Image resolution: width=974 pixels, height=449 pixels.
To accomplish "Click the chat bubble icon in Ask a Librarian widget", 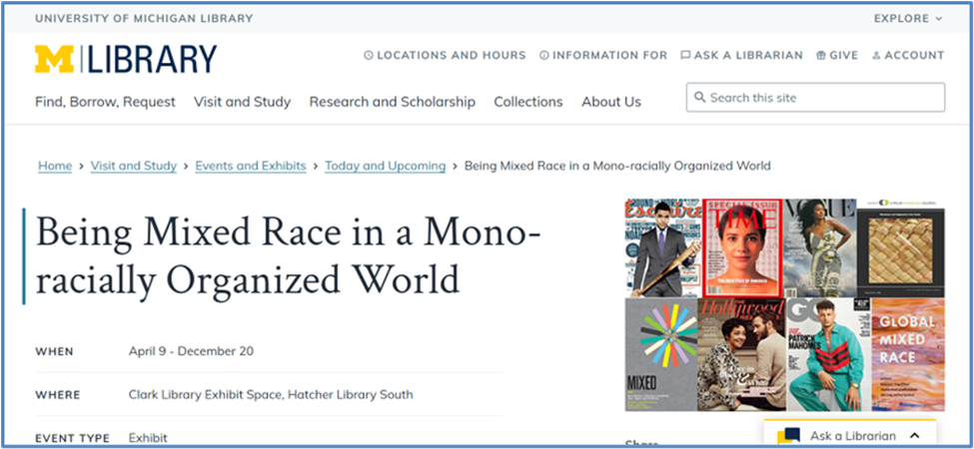I will (789, 436).
